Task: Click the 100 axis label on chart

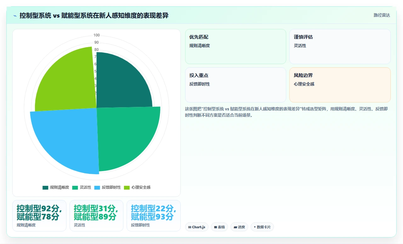Action: pos(97,35)
